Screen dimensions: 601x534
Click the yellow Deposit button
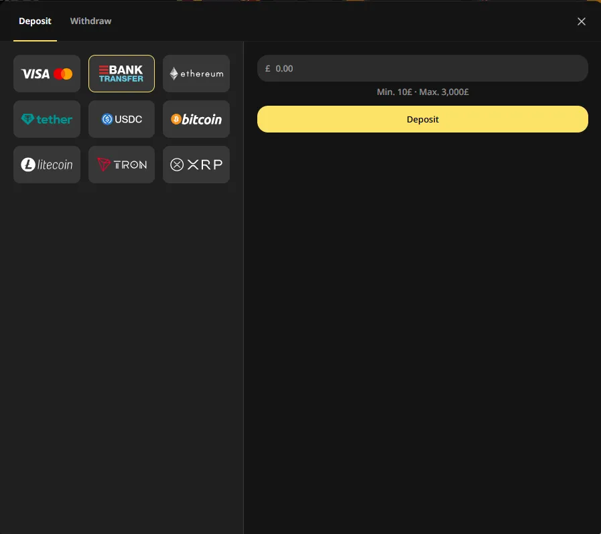(422, 119)
